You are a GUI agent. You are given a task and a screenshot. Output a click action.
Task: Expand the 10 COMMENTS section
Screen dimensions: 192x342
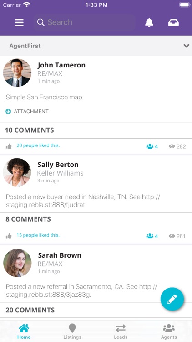click(x=96, y=130)
